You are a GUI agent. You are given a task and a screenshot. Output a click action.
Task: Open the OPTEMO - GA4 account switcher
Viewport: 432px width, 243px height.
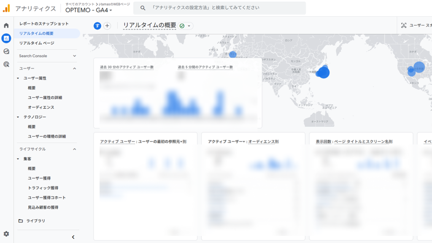click(89, 11)
